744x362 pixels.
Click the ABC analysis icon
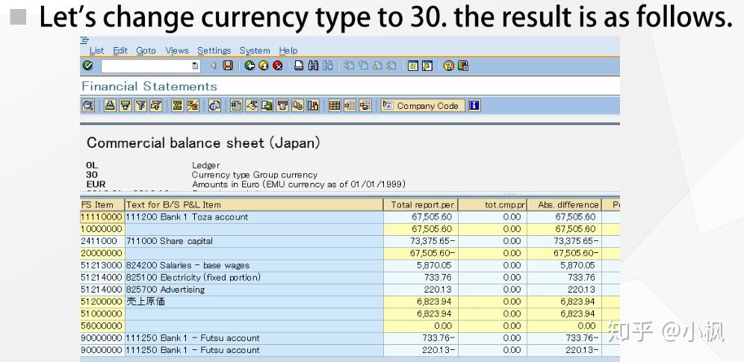point(297,106)
